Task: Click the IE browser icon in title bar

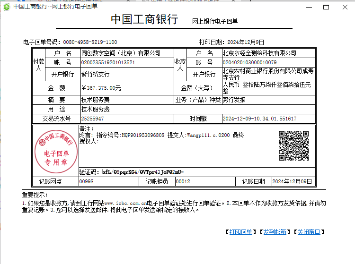Action: (x=7, y=7)
